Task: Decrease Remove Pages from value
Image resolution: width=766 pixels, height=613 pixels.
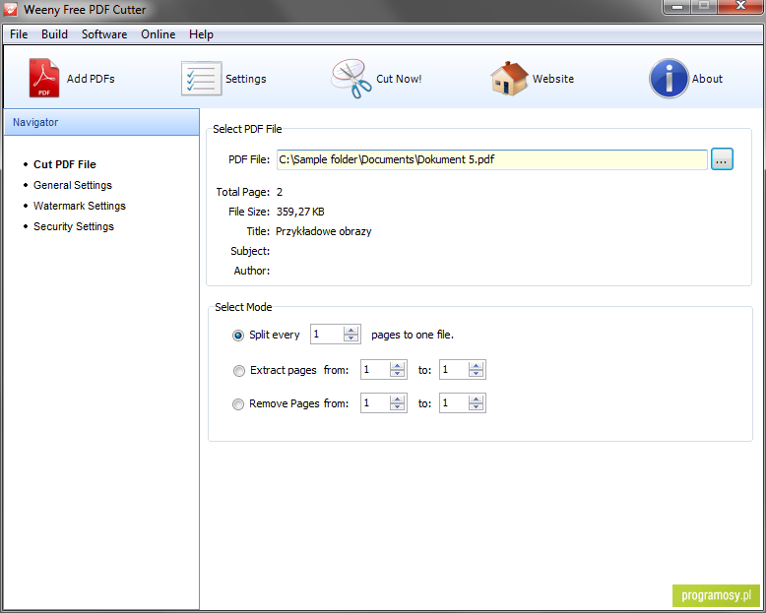Action: click(x=397, y=407)
